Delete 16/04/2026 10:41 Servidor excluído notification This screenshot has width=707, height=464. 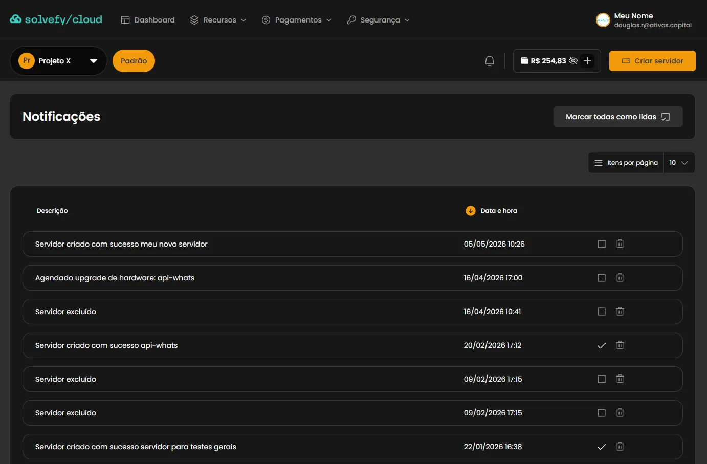(x=620, y=312)
